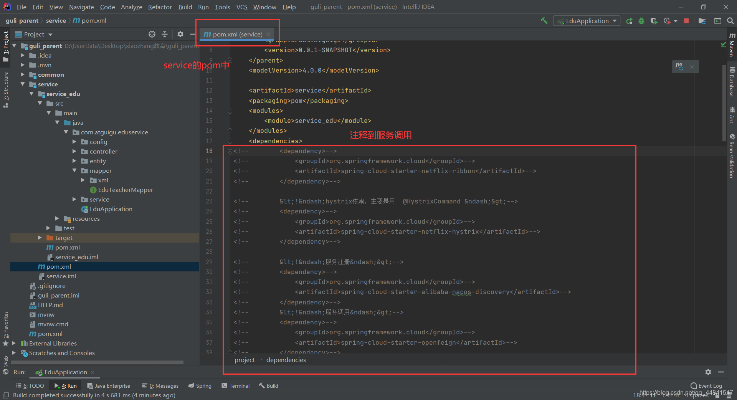Open the Favorites side tool window

point(5,329)
